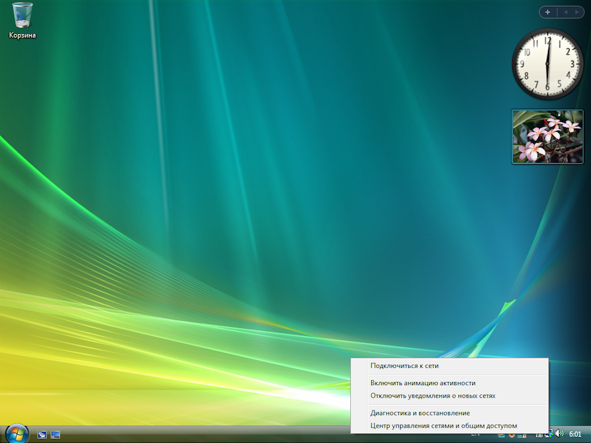Image resolution: width=591 pixels, height=443 pixels.
Task: Choose Отключить уведомления о новых сетях
Action: point(433,396)
